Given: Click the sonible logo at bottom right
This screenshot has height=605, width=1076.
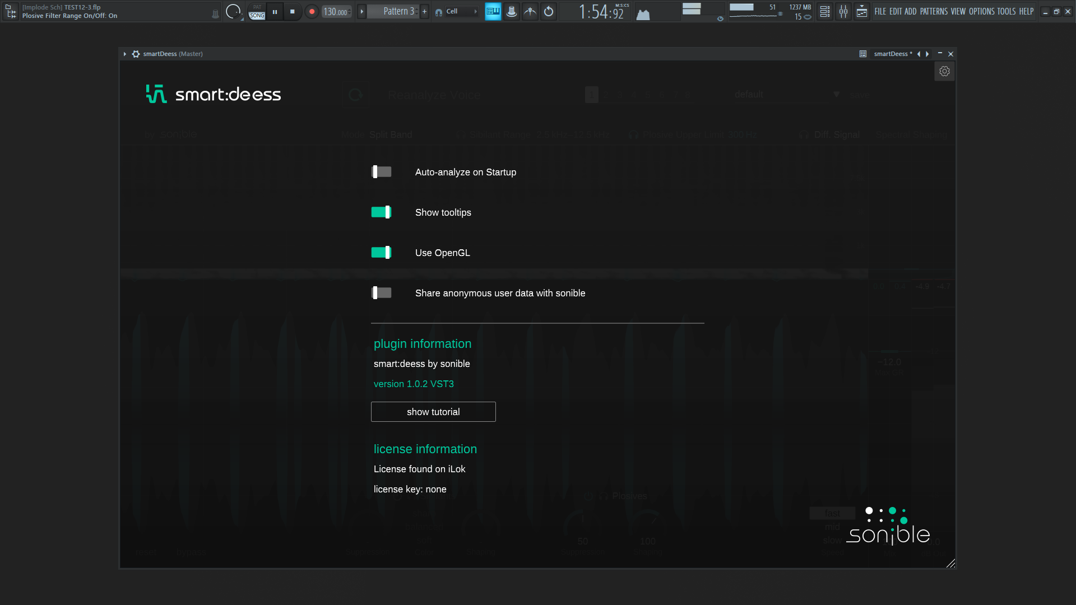Looking at the screenshot, I should click(x=888, y=526).
